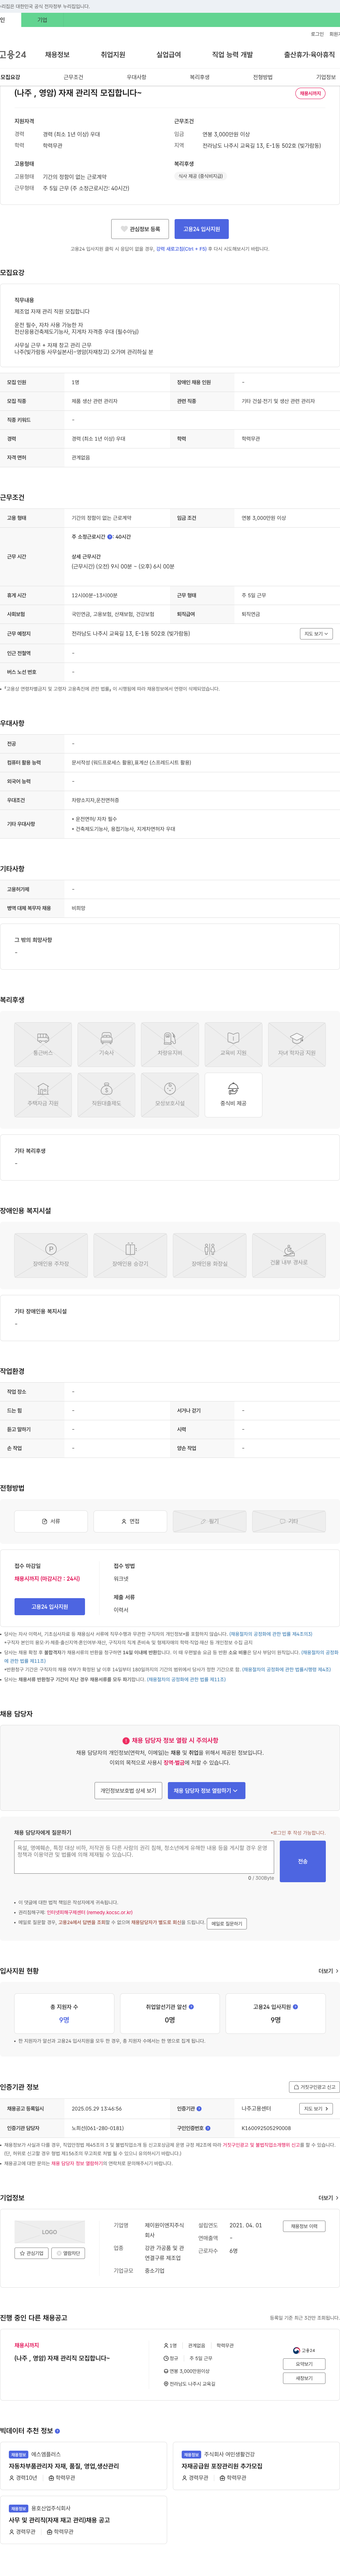Screen dimensions: 340x2576
Task: Click the 건물 내부 경사로 icon
Action: 288,1255
